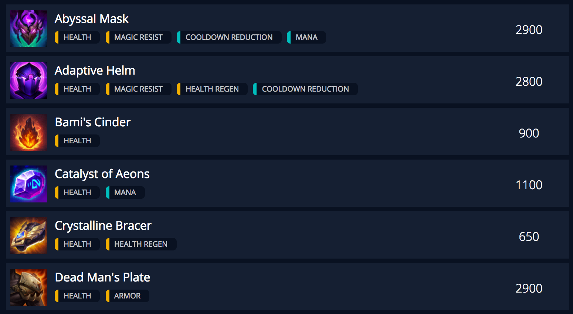Select the COOLDOWN REDUCTION tag on Adaptive Helm
573x314 pixels.
pos(305,89)
